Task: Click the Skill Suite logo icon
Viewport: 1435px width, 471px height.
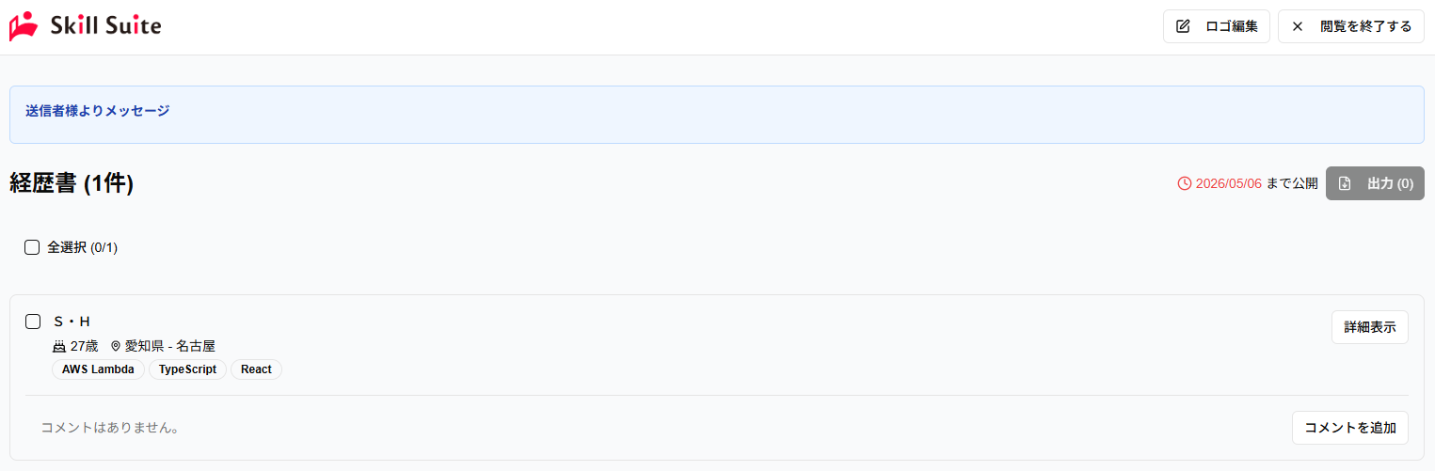Action: 24,26
